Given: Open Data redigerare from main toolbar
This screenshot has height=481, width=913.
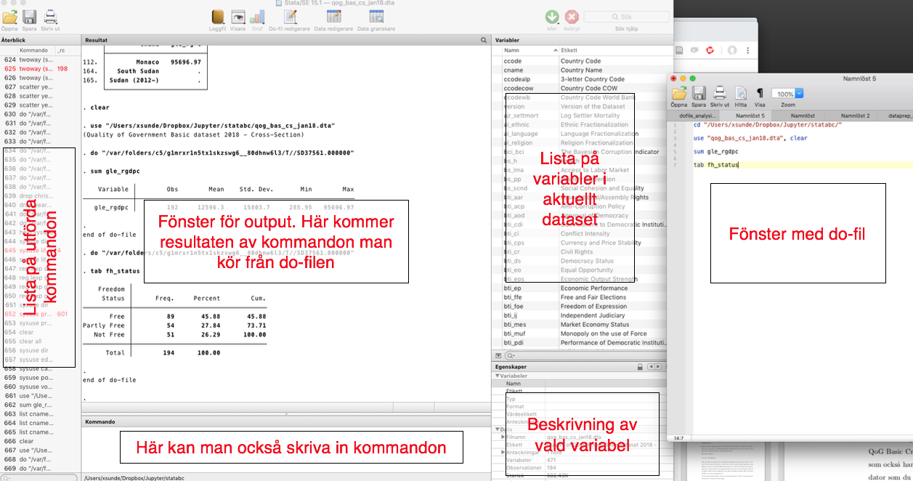Looking at the screenshot, I should 333,17.
